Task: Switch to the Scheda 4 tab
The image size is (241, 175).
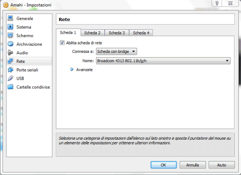Action: pyautogui.click(x=141, y=33)
